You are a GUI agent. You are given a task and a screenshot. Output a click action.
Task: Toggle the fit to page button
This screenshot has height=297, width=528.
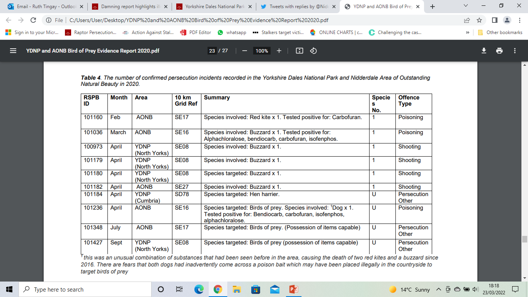coord(299,51)
